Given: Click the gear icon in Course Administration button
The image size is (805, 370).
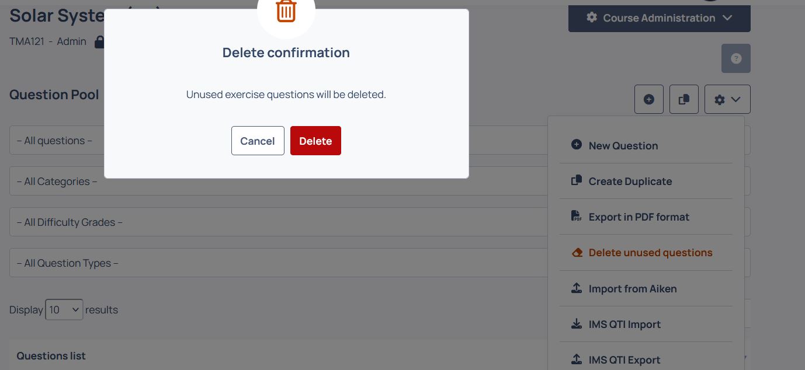Looking at the screenshot, I should [592, 18].
